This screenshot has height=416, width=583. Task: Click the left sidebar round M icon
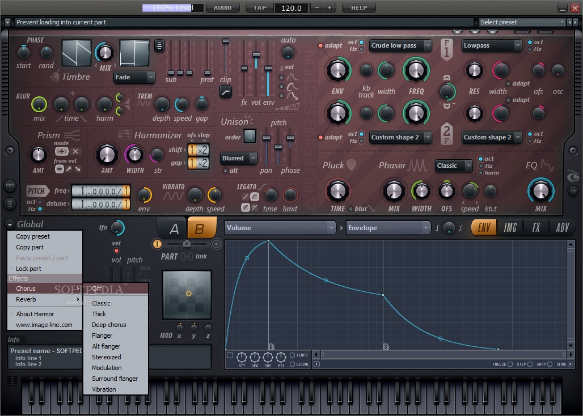click(x=10, y=185)
